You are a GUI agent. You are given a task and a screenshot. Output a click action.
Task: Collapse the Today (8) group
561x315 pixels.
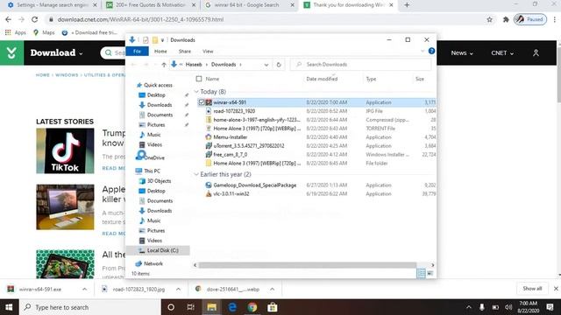(x=196, y=92)
